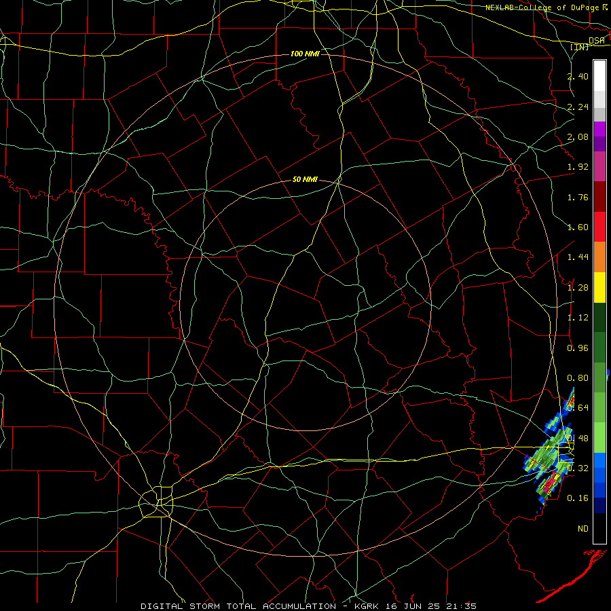
Task: Click the white swatch atop the color scale
Action: tap(599, 76)
